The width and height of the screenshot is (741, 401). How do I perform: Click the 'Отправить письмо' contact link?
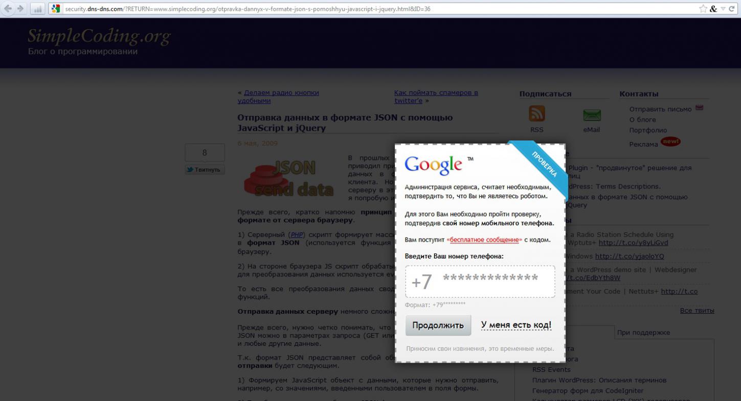pos(660,109)
